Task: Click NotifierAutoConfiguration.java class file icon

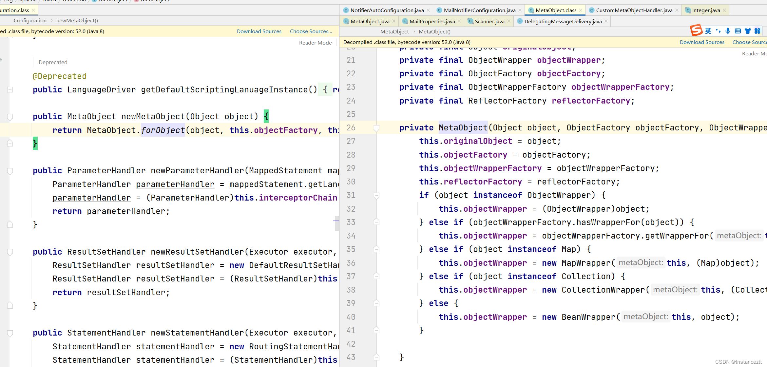Action: (346, 10)
